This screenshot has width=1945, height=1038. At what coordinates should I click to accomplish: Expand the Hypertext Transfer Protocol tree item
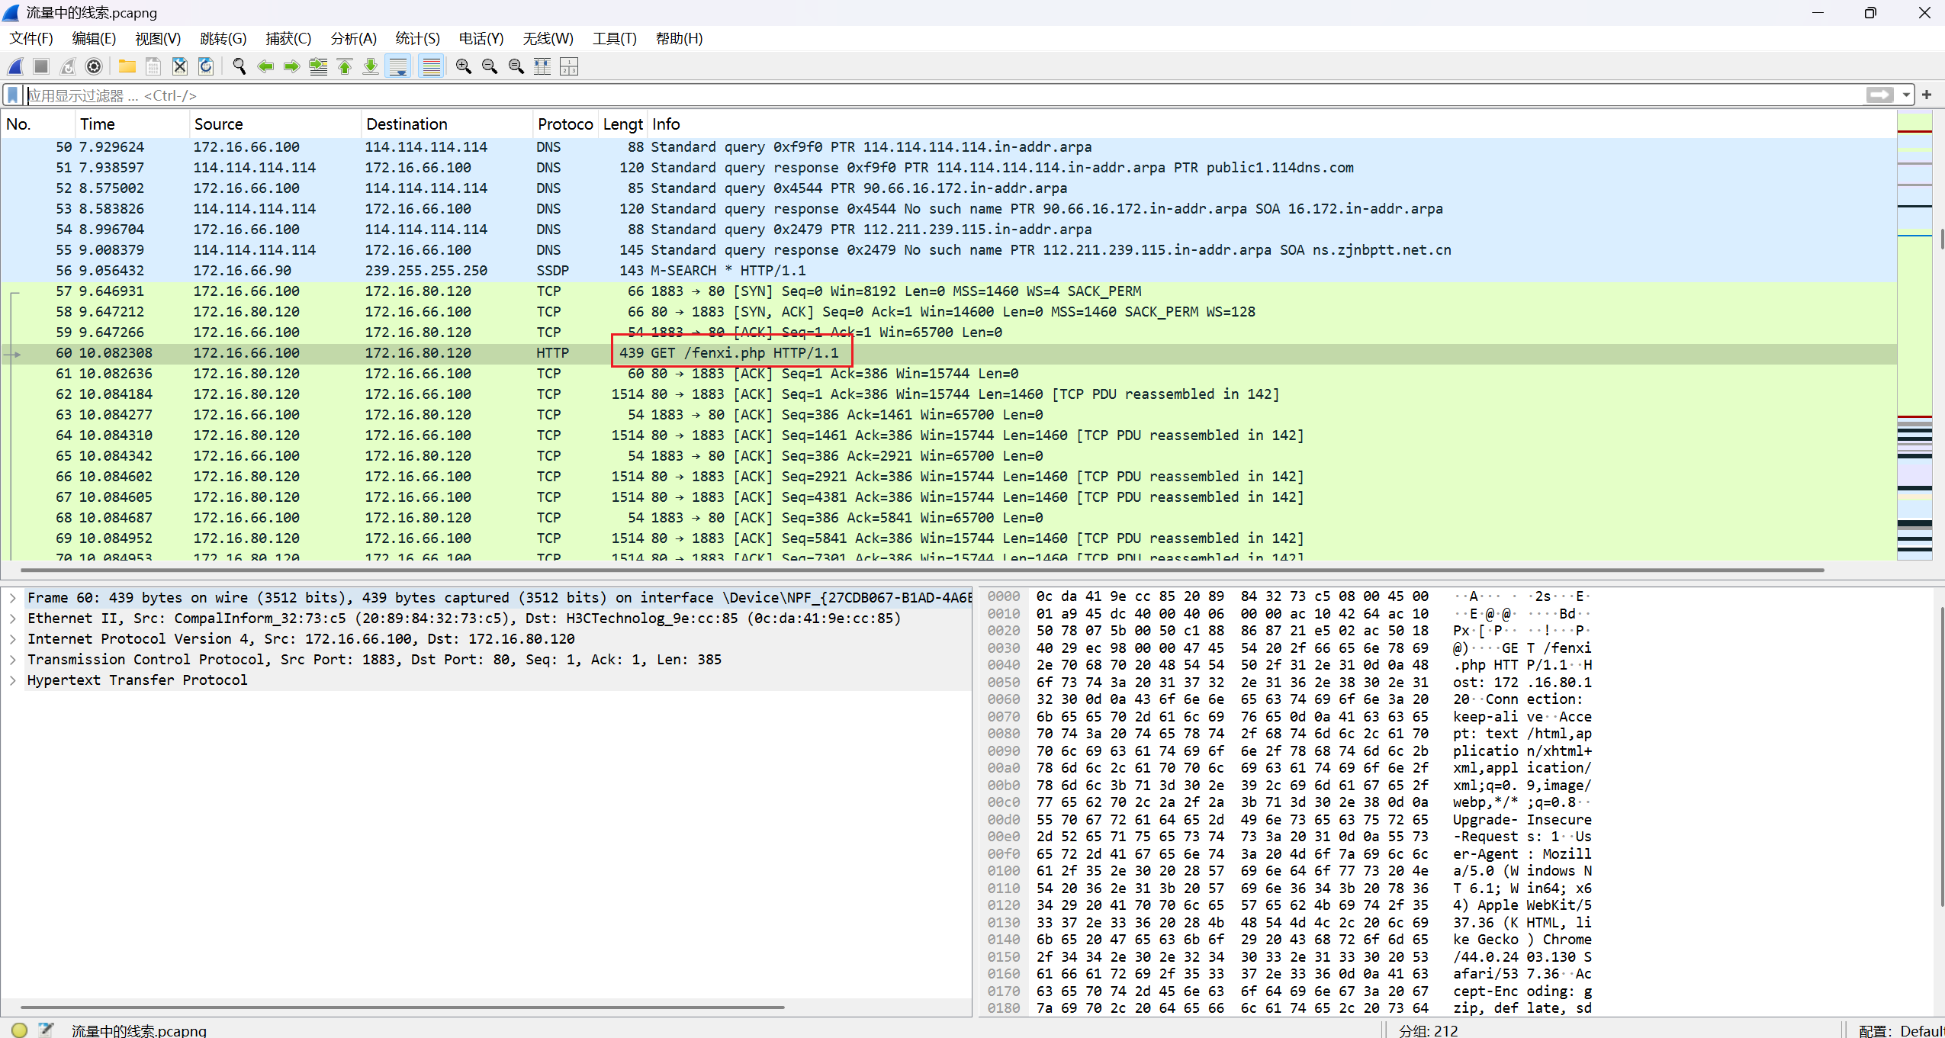click(13, 680)
